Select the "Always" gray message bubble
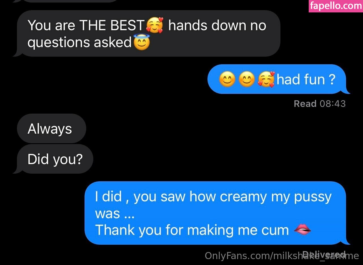This screenshot has width=363, height=265. tap(51, 129)
